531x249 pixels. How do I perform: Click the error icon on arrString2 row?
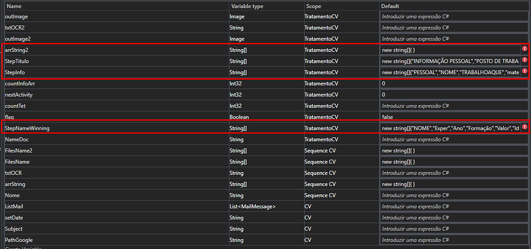524,49
